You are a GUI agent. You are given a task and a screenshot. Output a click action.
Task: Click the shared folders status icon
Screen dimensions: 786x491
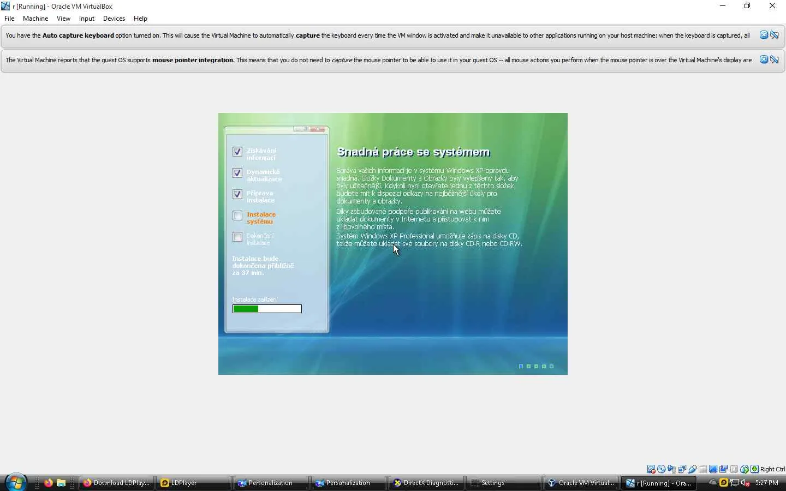coord(703,469)
